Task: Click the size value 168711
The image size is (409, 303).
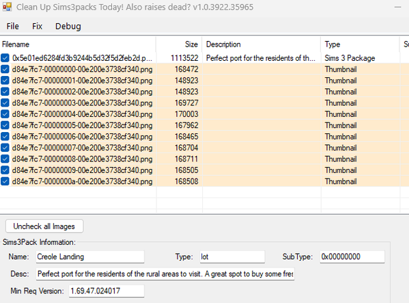Action: (x=186, y=159)
